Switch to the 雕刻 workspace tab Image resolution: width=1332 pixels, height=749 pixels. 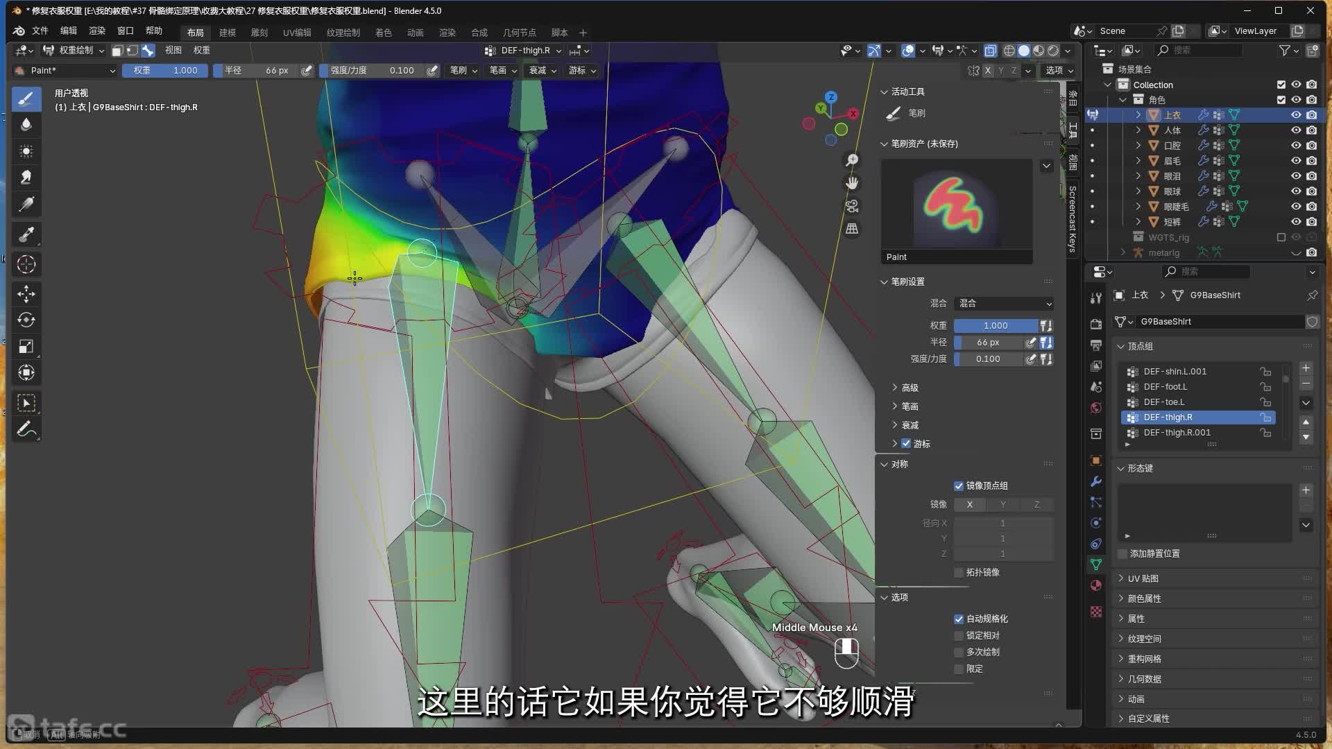[259, 33]
